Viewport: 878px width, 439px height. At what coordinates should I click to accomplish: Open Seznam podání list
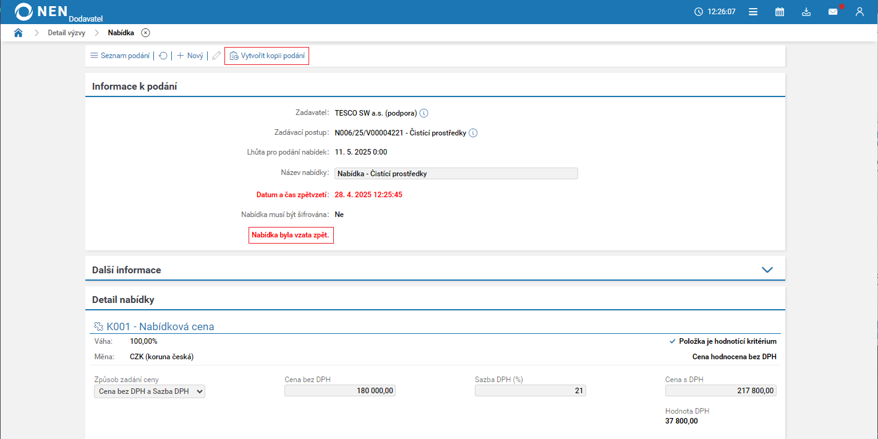120,56
